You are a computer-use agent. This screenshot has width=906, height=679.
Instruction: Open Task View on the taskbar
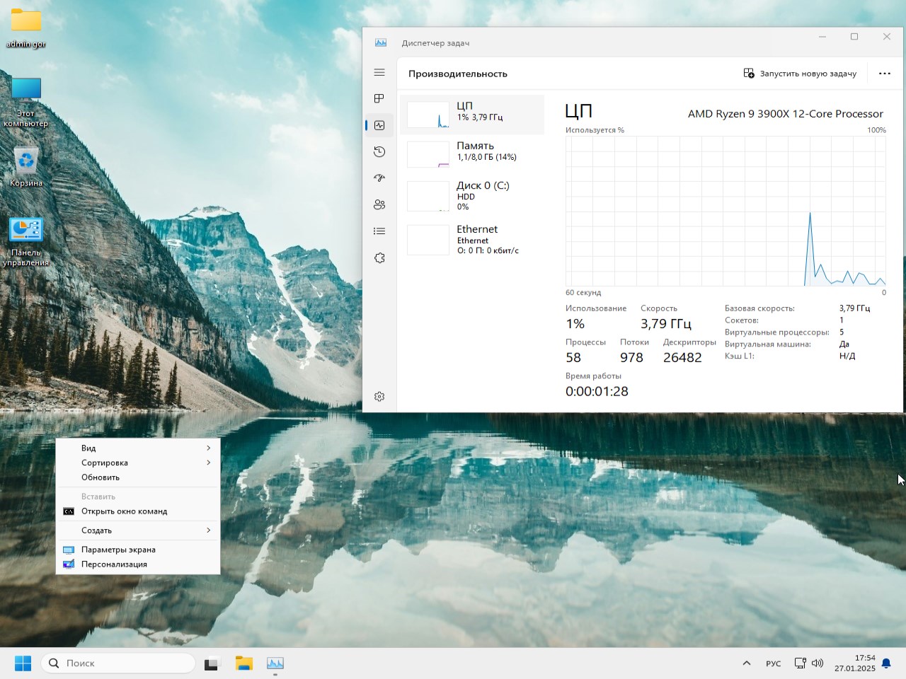point(212,663)
